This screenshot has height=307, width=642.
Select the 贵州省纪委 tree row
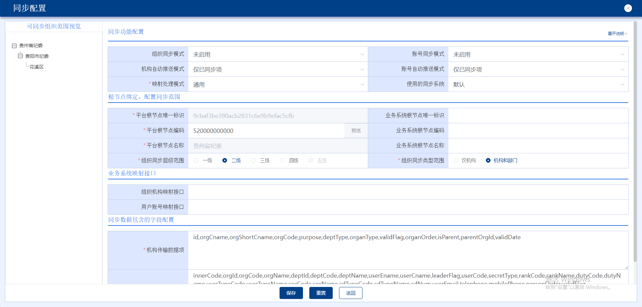coord(31,45)
